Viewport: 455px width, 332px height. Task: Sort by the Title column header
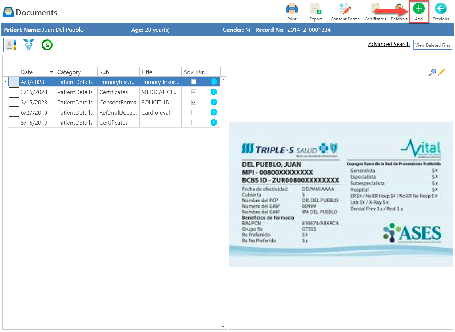[x=161, y=72]
